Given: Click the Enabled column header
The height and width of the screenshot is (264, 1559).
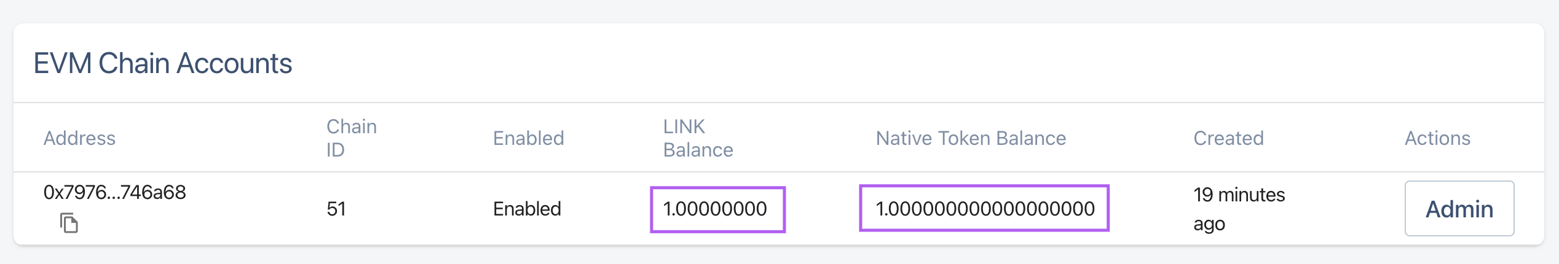Looking at the screenshot, I should [528, 138].
